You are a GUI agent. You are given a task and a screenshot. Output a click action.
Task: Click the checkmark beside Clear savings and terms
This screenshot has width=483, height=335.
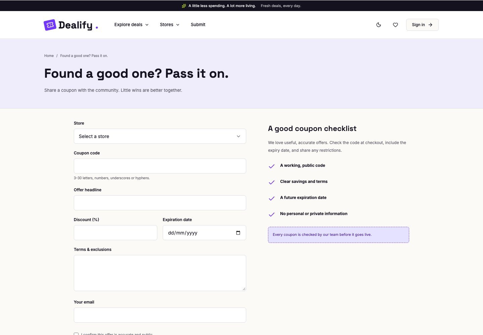tap(272, 182)
